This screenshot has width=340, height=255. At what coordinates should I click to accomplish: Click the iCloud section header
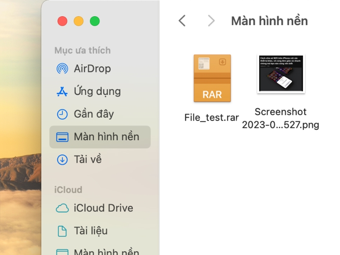[68, 190]
